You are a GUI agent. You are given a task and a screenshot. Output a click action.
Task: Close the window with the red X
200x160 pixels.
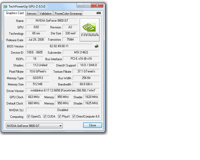pos(97,5)
